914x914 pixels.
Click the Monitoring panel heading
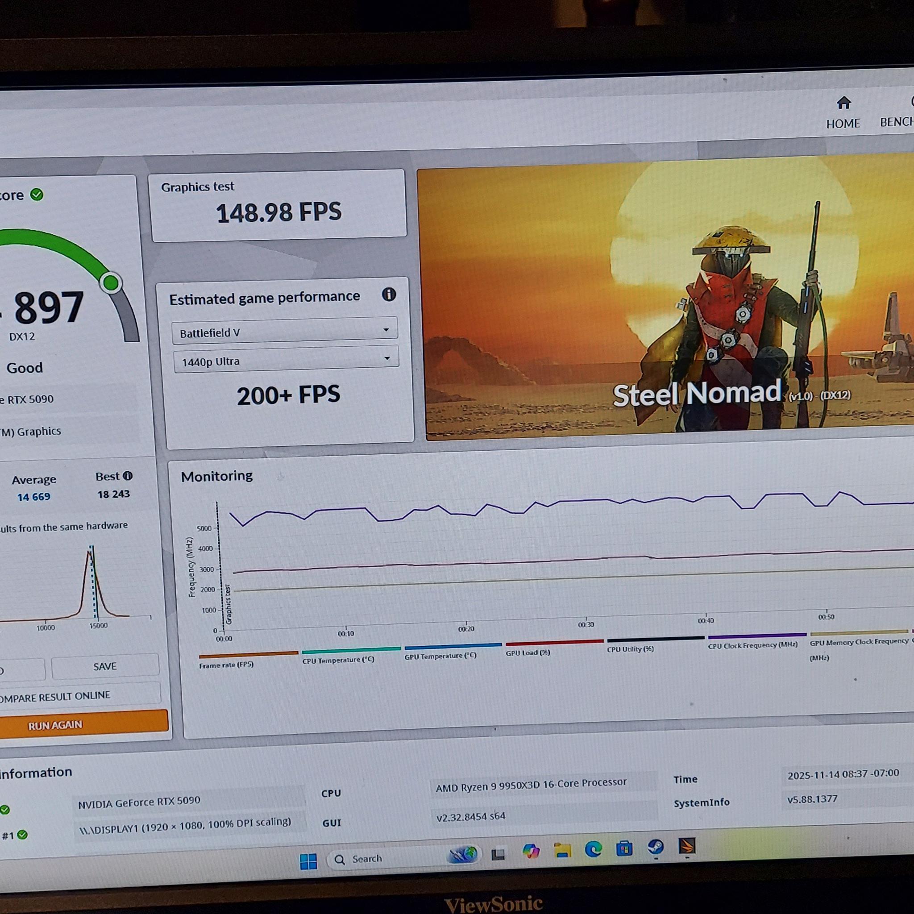(x=216, y=476)
